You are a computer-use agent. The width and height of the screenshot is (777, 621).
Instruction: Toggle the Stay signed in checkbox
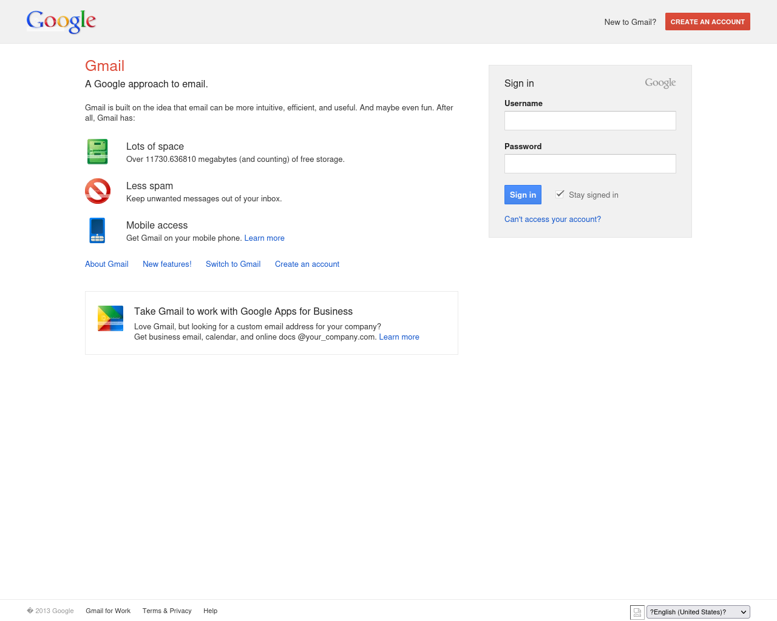click(x=560, y=194)
